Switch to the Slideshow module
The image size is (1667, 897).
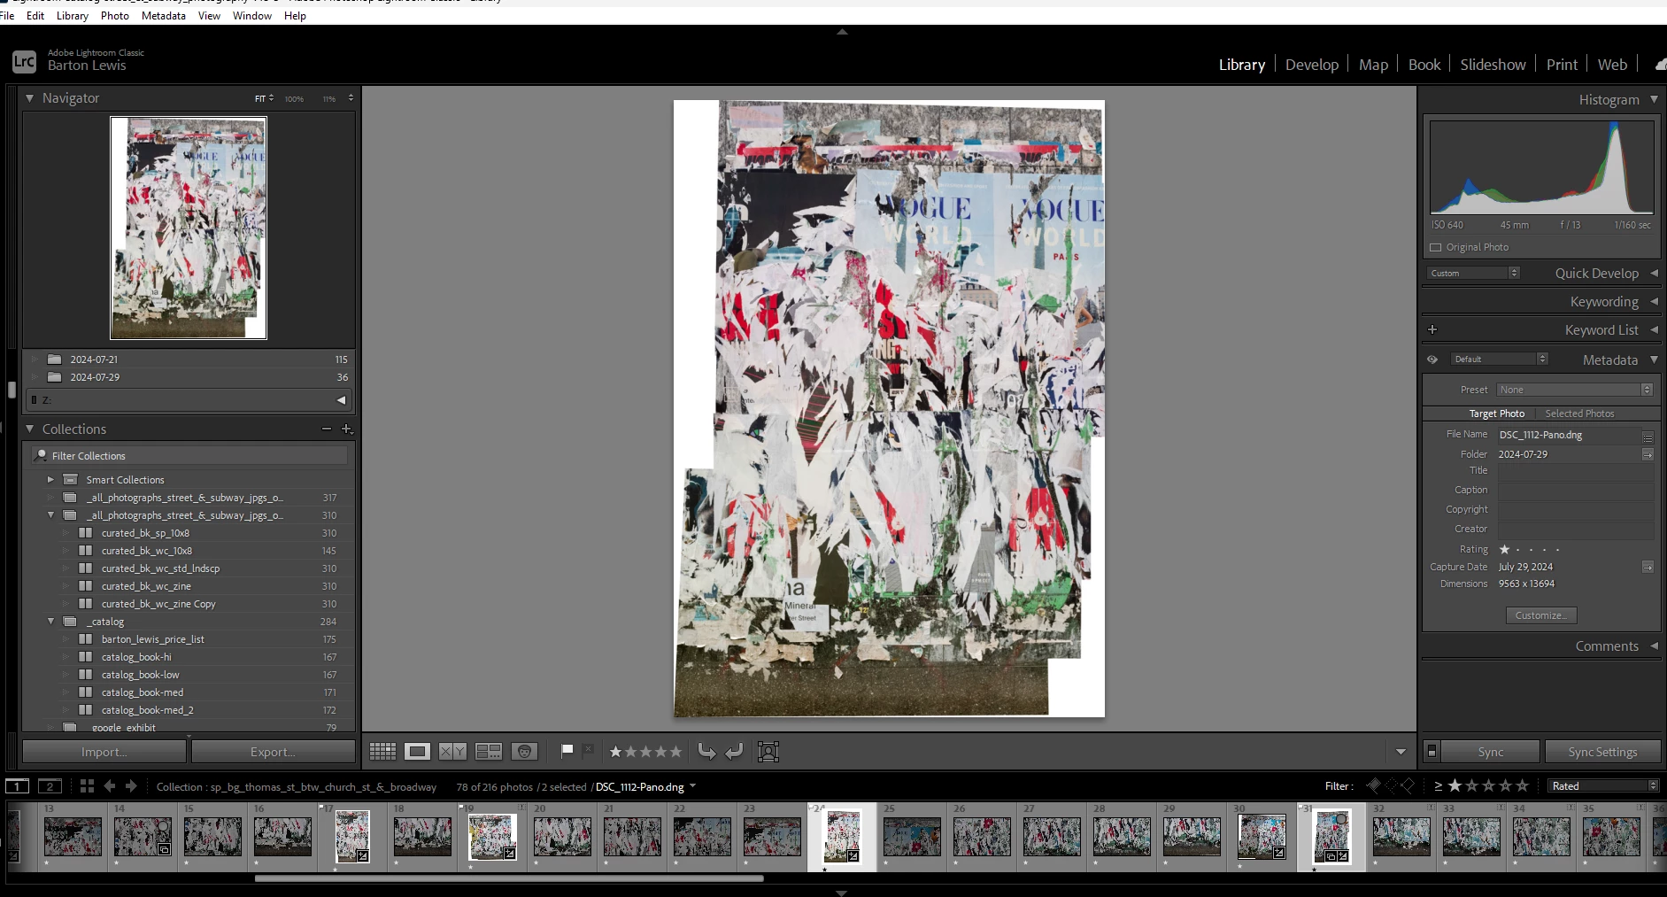coord(1493,65)
